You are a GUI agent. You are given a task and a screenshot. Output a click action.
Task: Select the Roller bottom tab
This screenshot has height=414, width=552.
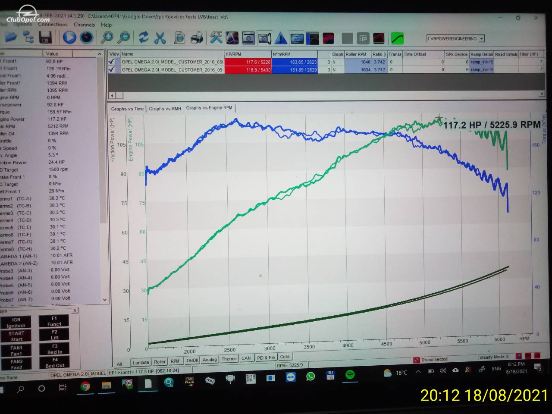pos(160,362)
